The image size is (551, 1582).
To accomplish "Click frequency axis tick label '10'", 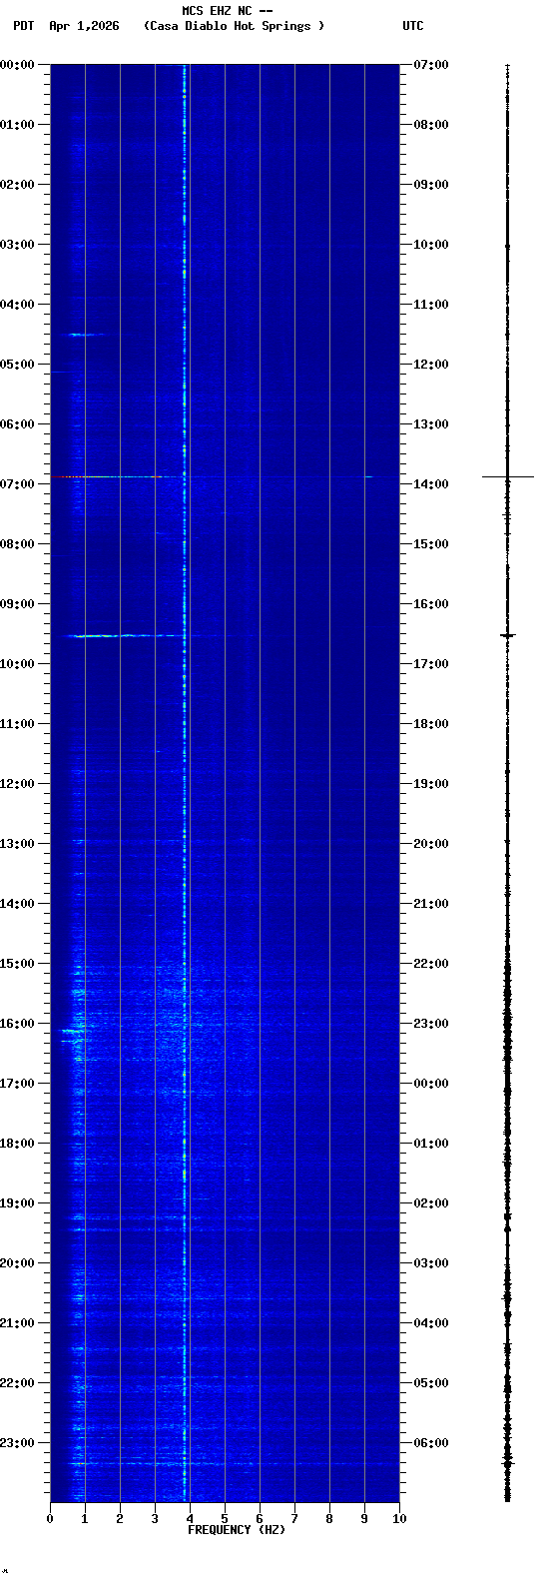I will pos(399,1519).
